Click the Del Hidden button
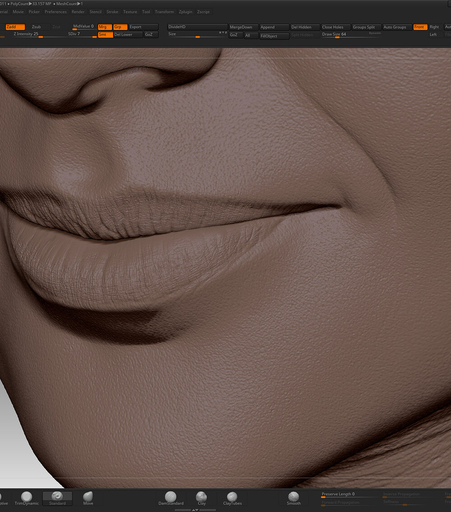This screenshot has width=451, height=512. (305, 27)
